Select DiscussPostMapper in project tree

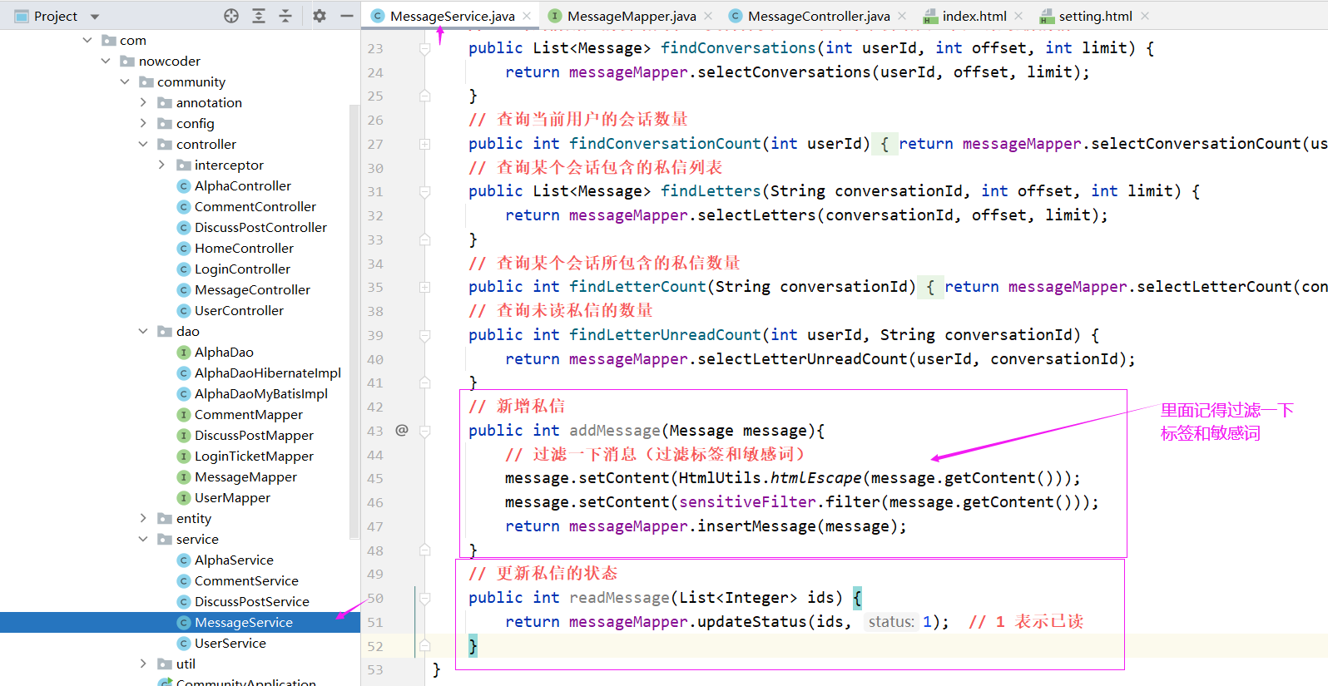tap(254, 435)
